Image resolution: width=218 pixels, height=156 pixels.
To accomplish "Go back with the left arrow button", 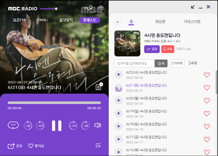I will coord(118,22).
